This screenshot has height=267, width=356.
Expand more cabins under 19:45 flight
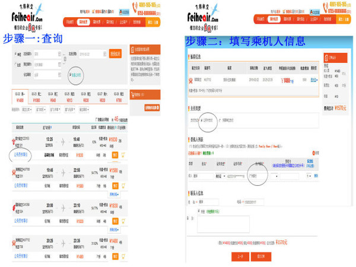point(114,195)
